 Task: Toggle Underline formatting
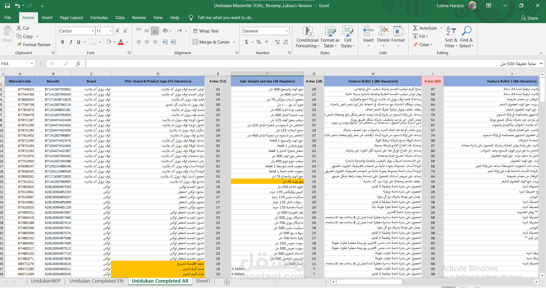[79, 42]
